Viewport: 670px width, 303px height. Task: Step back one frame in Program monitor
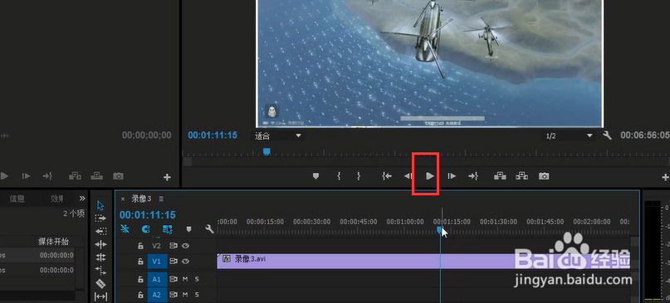click(408, 176)
